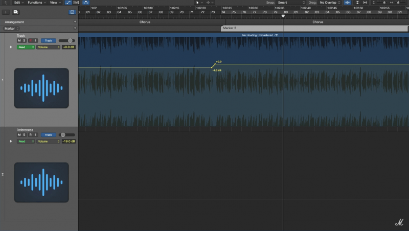This screenshot has height=231, width=409.
Task: Toggle record enable on the References track
Action: click(30, 135)
